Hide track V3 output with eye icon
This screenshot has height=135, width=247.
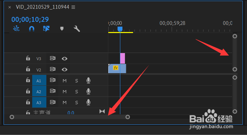click(x=64, y=59)
